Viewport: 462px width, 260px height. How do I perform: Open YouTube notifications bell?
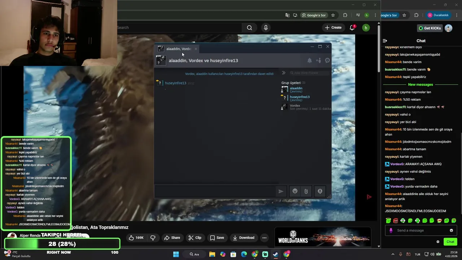352,27
